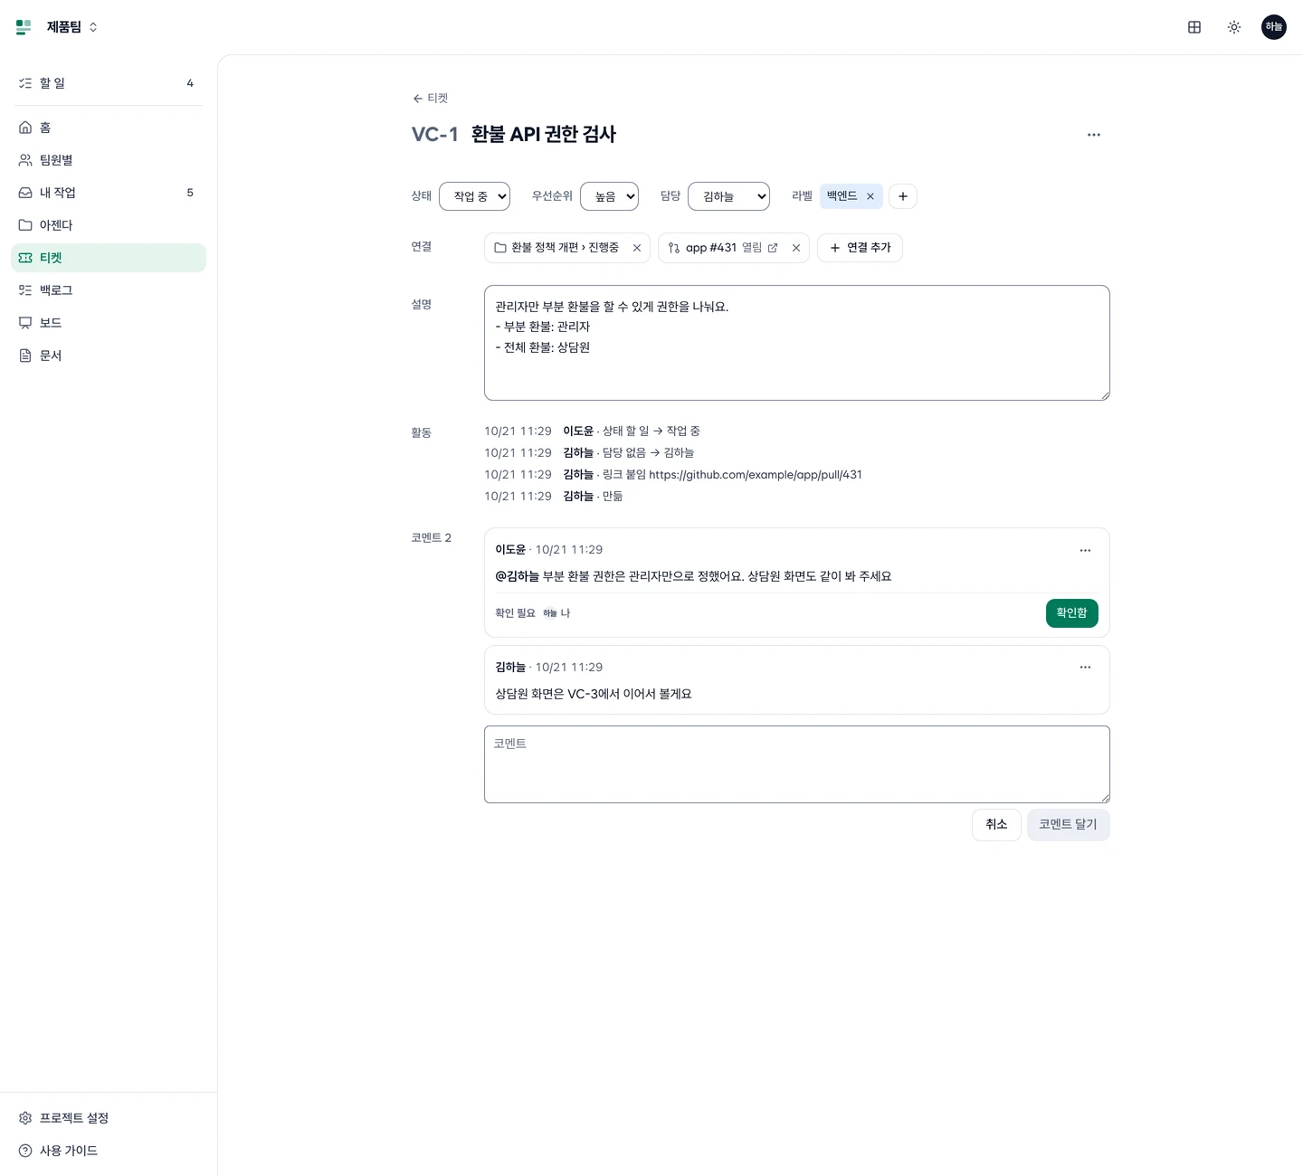Focus the 설명 description text area
This screenshot has width=1303, height=1176.
pyautogui.click(x=797, y=343)
